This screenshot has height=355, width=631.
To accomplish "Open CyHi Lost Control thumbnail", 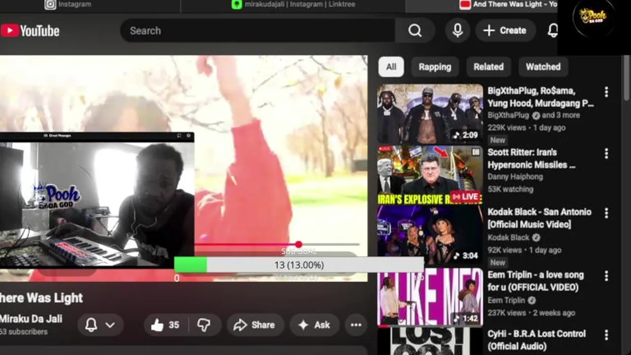I will point(430,342).
